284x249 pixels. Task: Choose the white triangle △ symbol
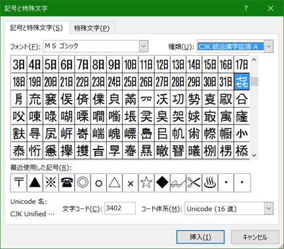[x=115, y=183]
